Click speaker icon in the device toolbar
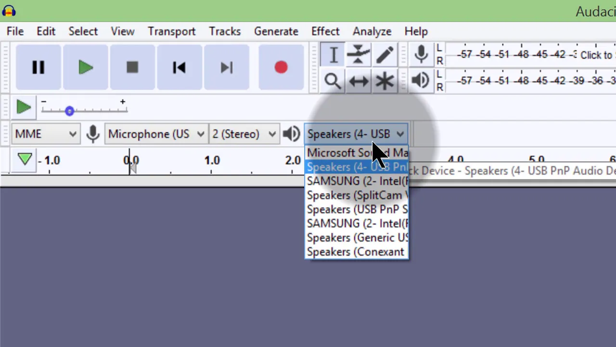Screen dimensions: 616x347 coord(291,134)
